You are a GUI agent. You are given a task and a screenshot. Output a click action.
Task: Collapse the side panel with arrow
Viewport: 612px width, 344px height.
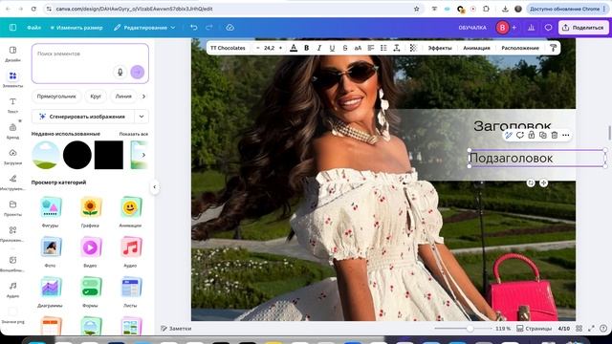coord(155,187)
